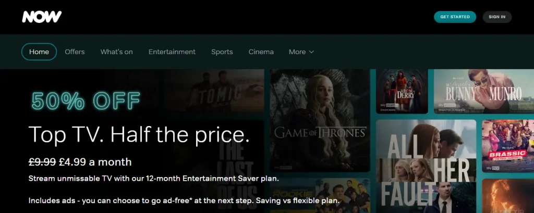Open The Rookie show thumbnail
The image size is (534, 213).
coord(320,196)
